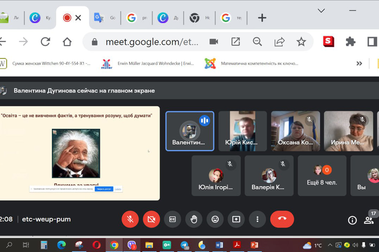Show hidden system tray icons
Viewport: 379px width, 252px height.
(x=330, y=245)
